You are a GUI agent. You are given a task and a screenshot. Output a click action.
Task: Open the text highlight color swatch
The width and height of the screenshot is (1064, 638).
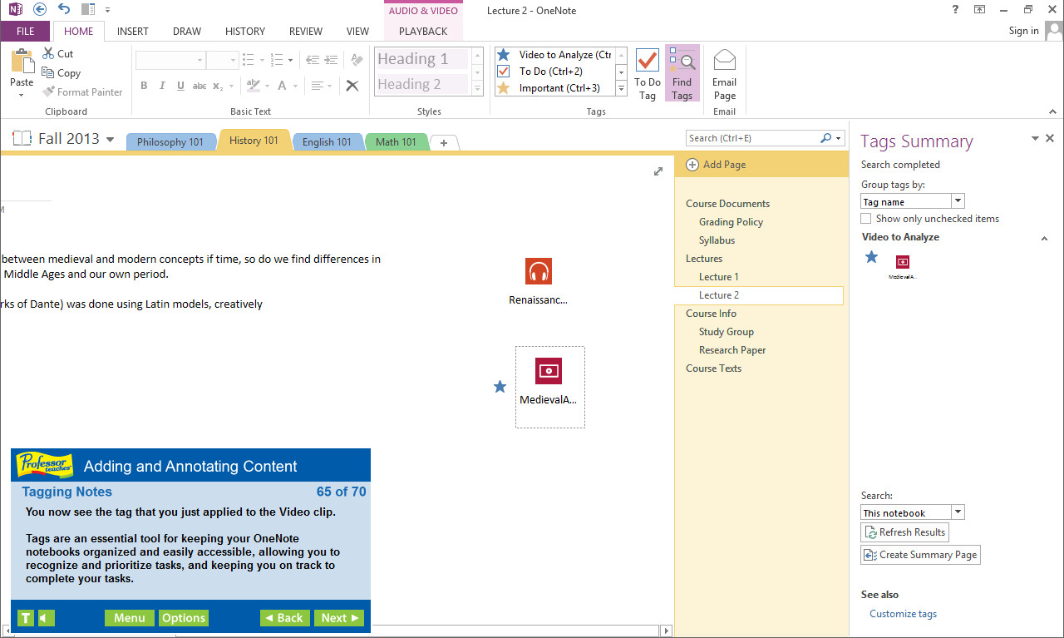pos(252,85)
